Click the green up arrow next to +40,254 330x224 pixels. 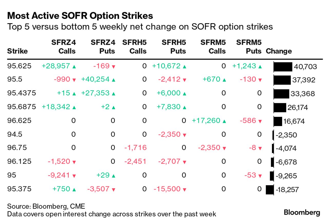(x=114, y=80)
